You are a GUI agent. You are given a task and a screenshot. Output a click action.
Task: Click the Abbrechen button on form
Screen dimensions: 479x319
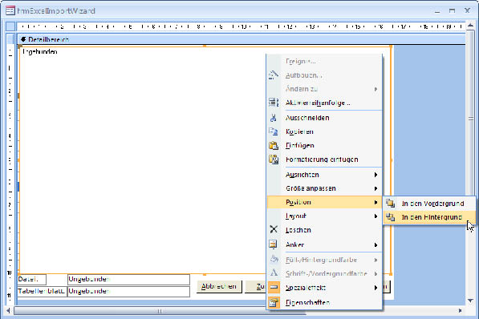click(219, 287)
